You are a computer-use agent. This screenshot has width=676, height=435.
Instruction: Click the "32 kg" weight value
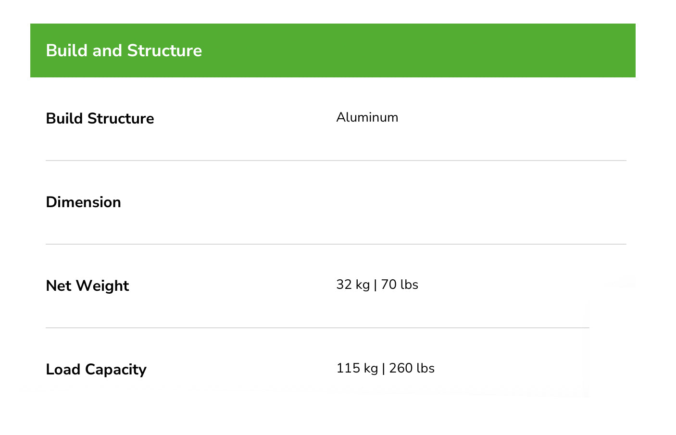(x=353, y=285)
